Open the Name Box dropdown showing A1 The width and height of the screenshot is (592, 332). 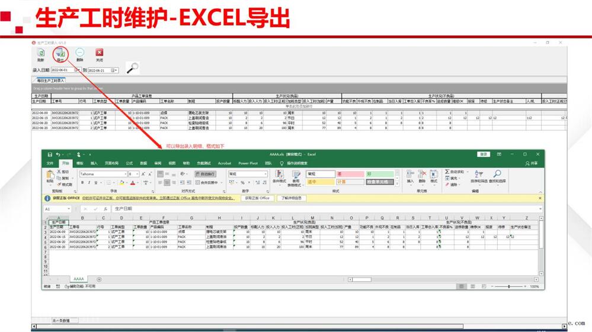[69, 209]
